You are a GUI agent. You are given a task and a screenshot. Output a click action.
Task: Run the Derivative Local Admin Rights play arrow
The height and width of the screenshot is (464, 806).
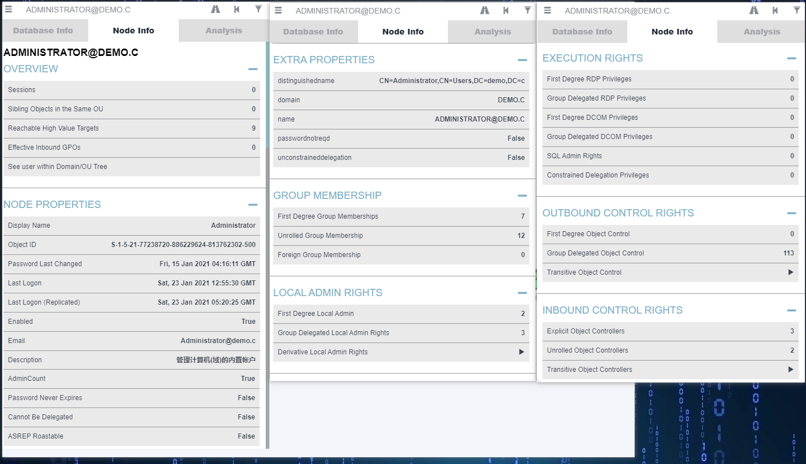coord(521,352)
